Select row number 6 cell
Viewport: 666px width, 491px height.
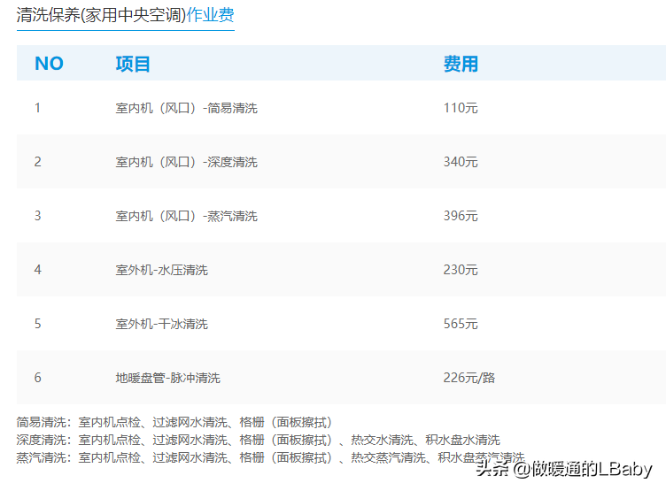[37, 378]
